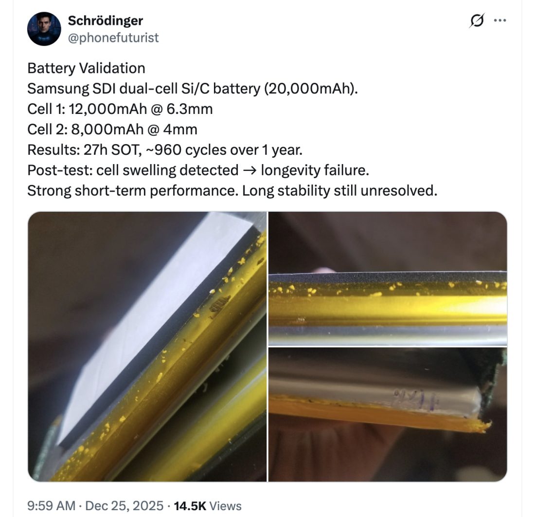The height and width of the screenshot is (517, 535).
Task: Open the three-dot more options menu
Action: click(500, 20)
